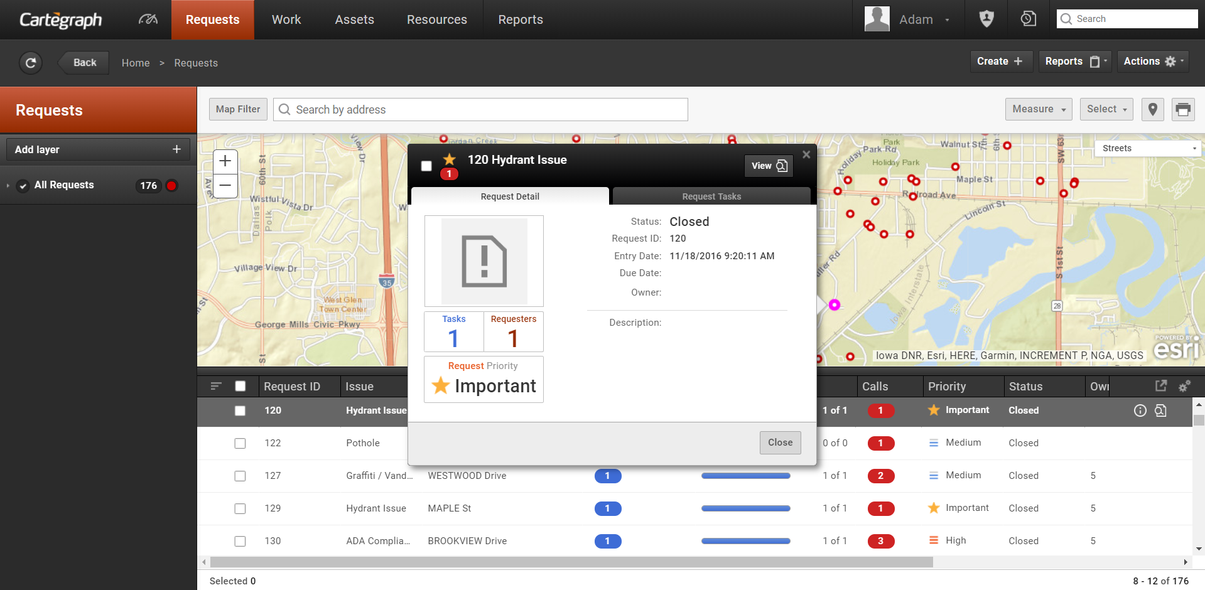The height and width of the screenshot is (590, 1205).
Task: Zoom out on the map
Action: coord(225,186)
